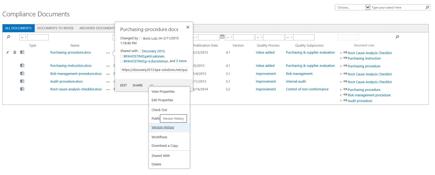Screen dimensions: 435x175
Task: Open the ARCHIVED DOCUMENTS tab
Action: pyautogui.click(x=97, y=28)
